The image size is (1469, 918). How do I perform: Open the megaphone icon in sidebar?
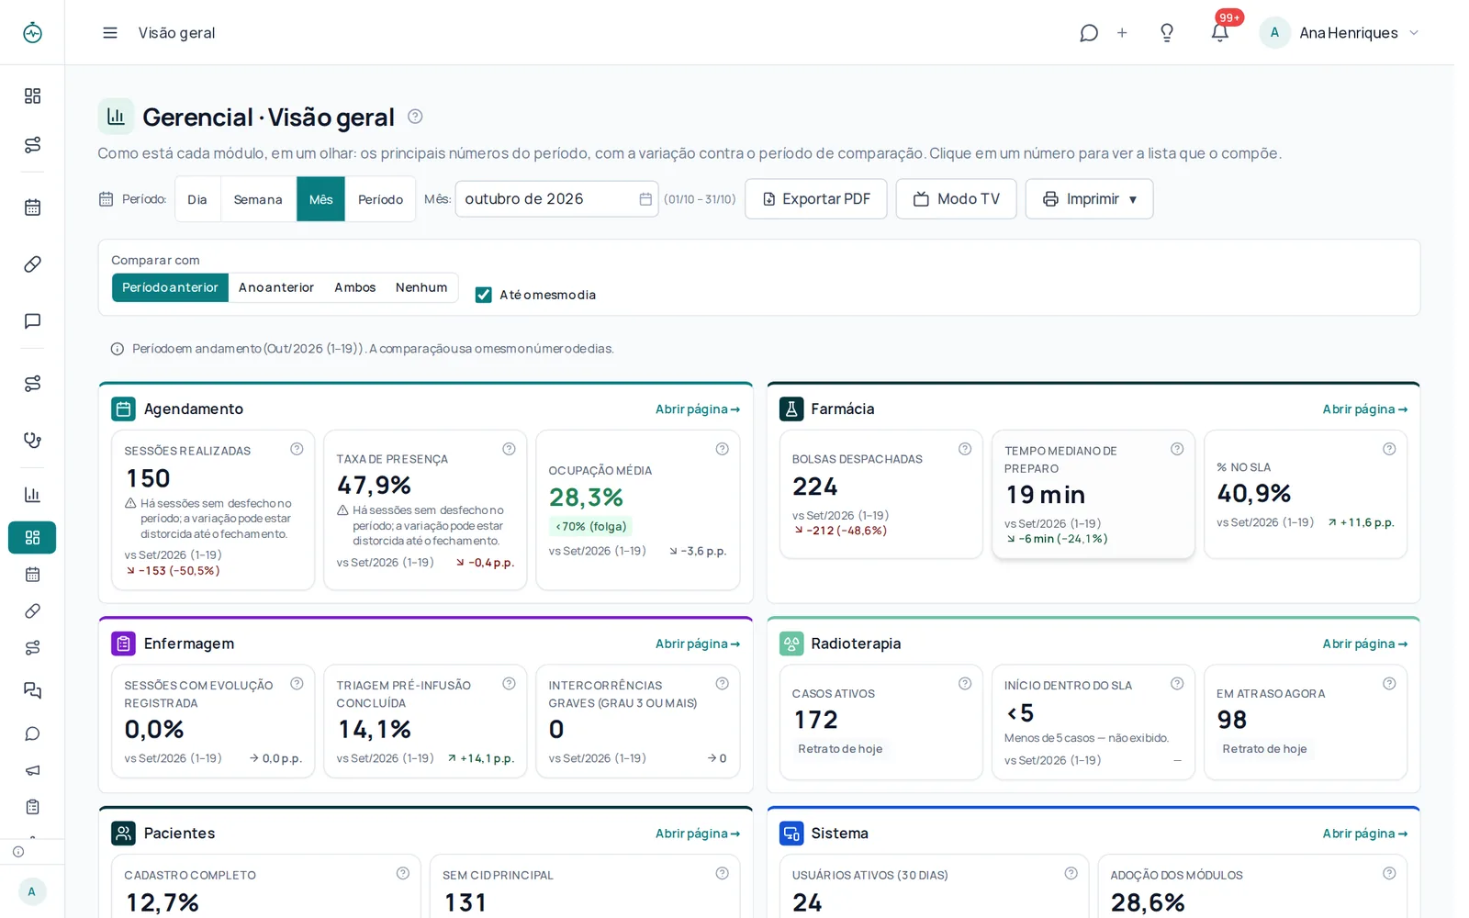point(32,770)
